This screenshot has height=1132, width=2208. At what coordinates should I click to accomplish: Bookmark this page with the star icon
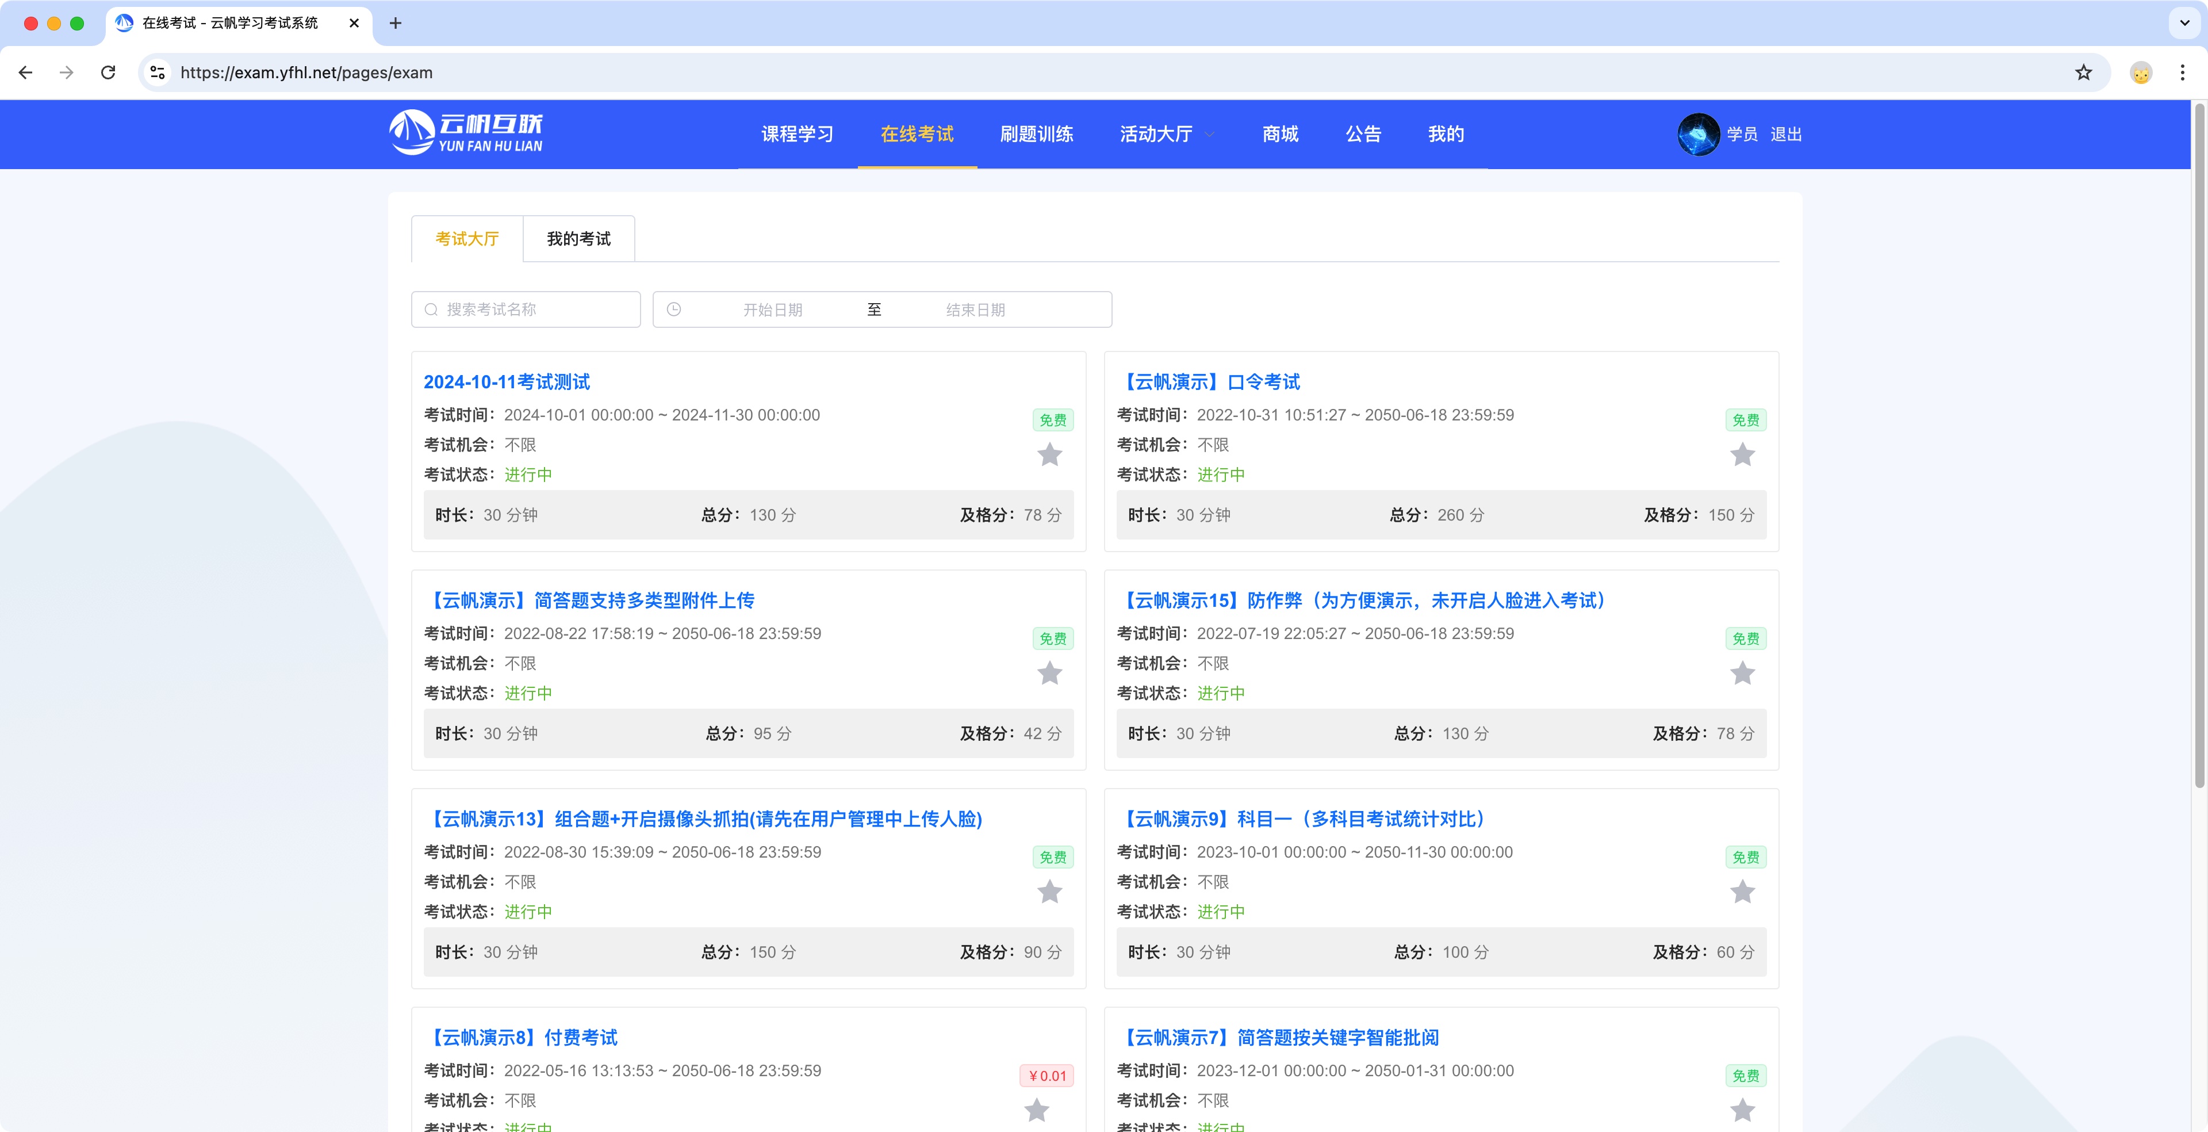[2083, 73]
